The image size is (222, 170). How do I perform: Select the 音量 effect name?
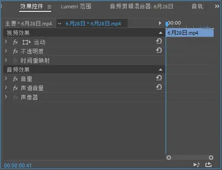click(x=26, y=79)
